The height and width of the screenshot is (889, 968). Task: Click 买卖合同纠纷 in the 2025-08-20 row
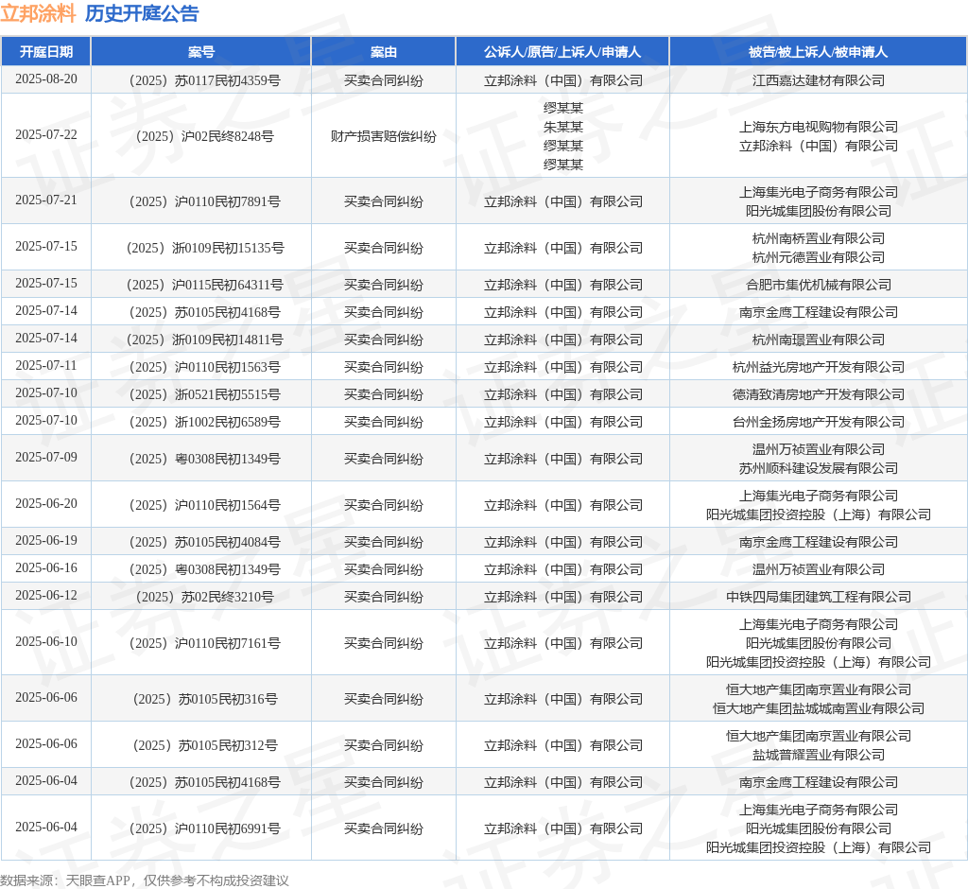pos(384,80)
